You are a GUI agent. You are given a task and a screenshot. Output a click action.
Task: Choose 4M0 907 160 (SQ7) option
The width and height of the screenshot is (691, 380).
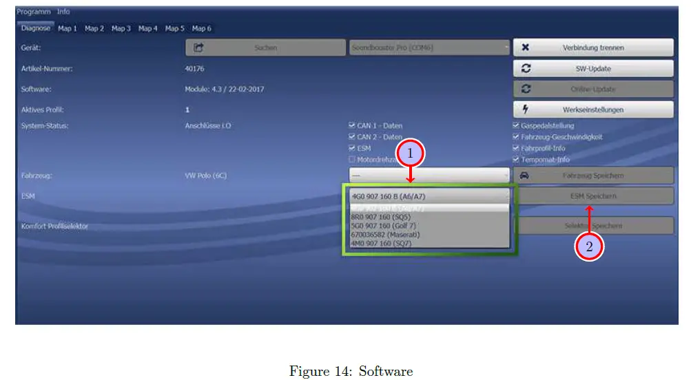pyautogui.click(x=429, y=243)
